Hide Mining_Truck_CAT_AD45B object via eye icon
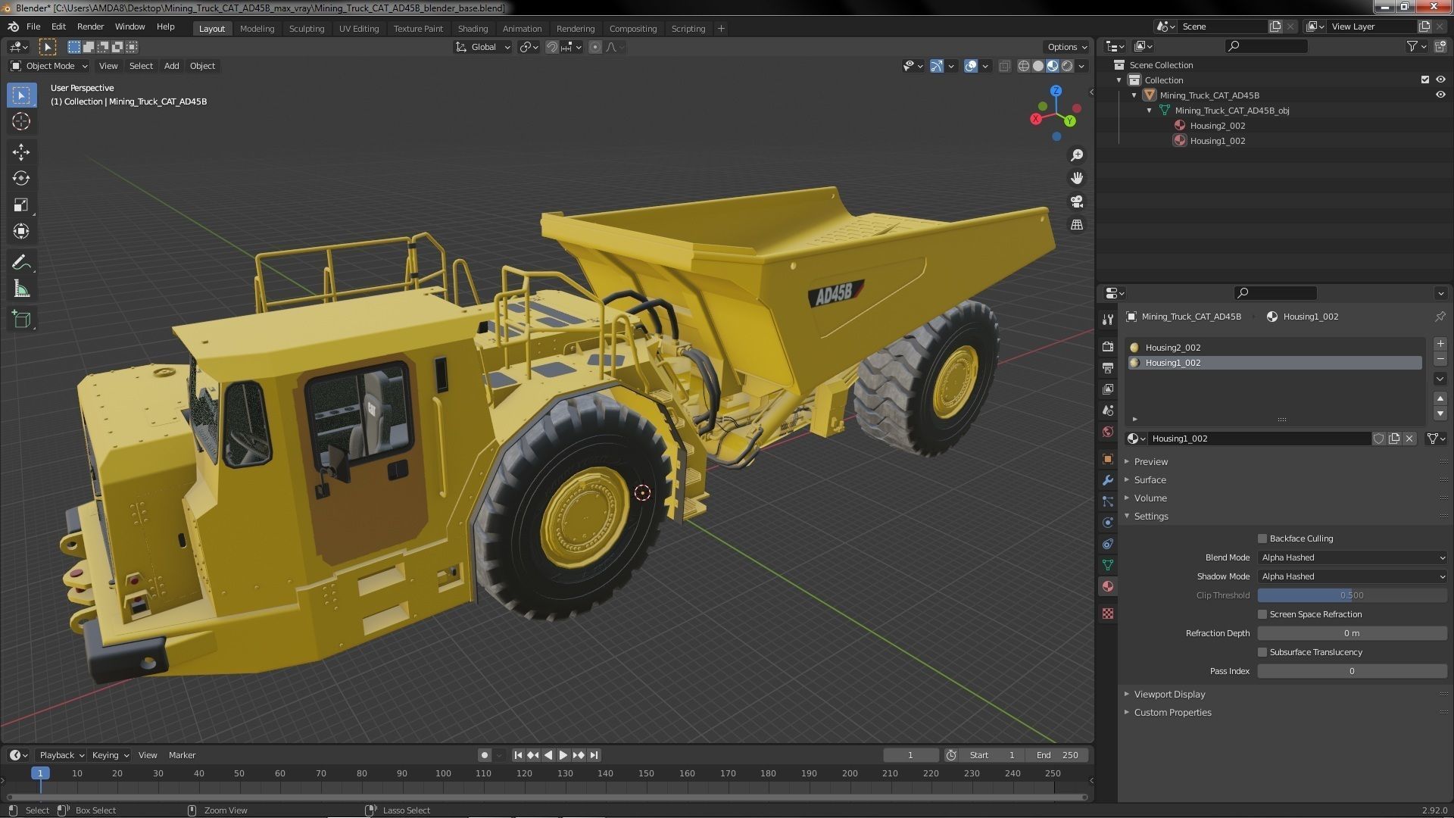 click(x=1440, y=95)
